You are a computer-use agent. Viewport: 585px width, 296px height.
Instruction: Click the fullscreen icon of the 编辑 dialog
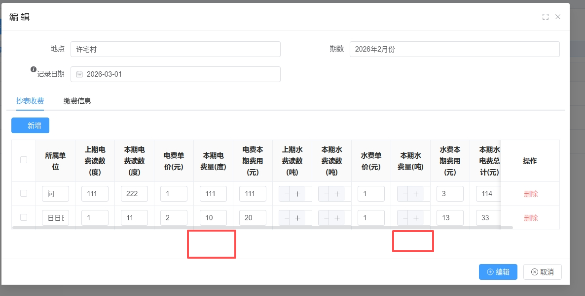545,17
